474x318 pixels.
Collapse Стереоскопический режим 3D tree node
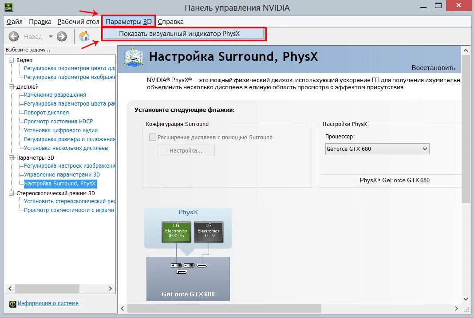[11, 193]
